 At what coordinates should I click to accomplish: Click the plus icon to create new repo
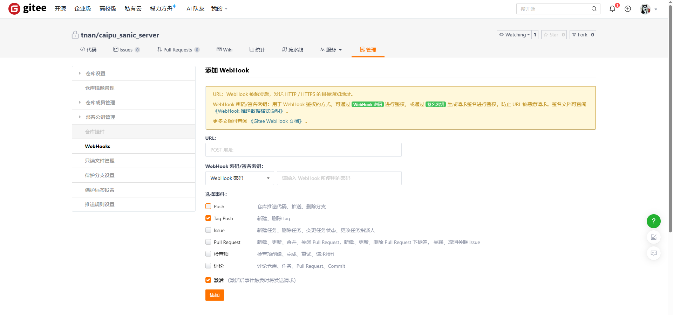[627, 9]
